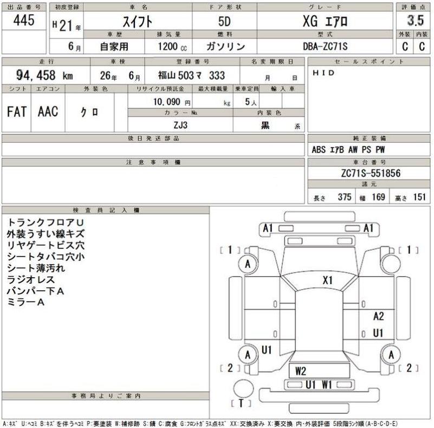Click the top-left wheel circle marked A
The height and width of the screenshot is (428, 434).
(x=248, y=264)
